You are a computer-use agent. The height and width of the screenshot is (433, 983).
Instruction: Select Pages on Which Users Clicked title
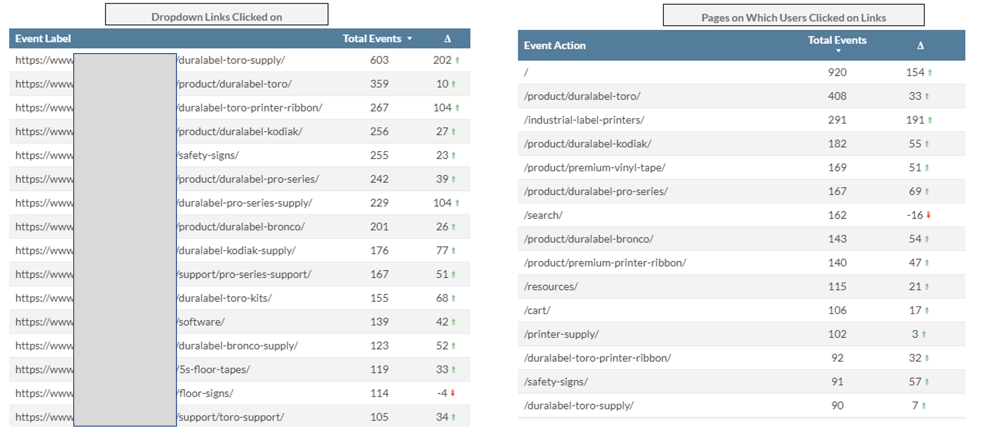point(793,16)
